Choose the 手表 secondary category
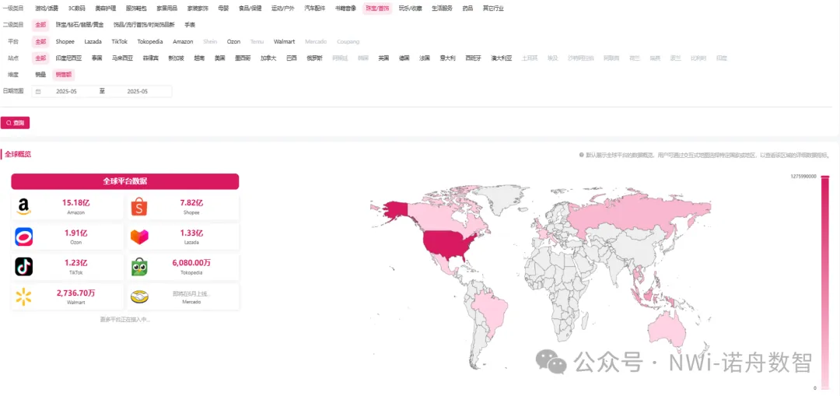The image size is (840, 396). 190,25
